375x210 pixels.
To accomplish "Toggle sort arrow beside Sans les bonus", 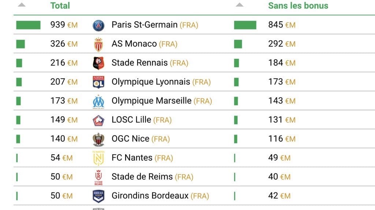I will [x=240, y=5].
